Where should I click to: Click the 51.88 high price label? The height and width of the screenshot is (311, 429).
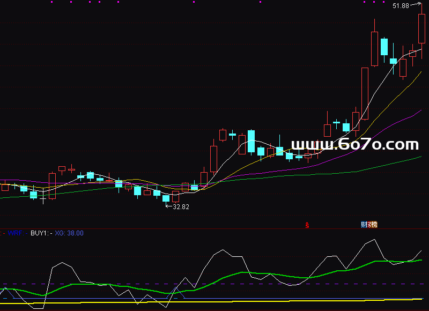[x=401, y=6]
